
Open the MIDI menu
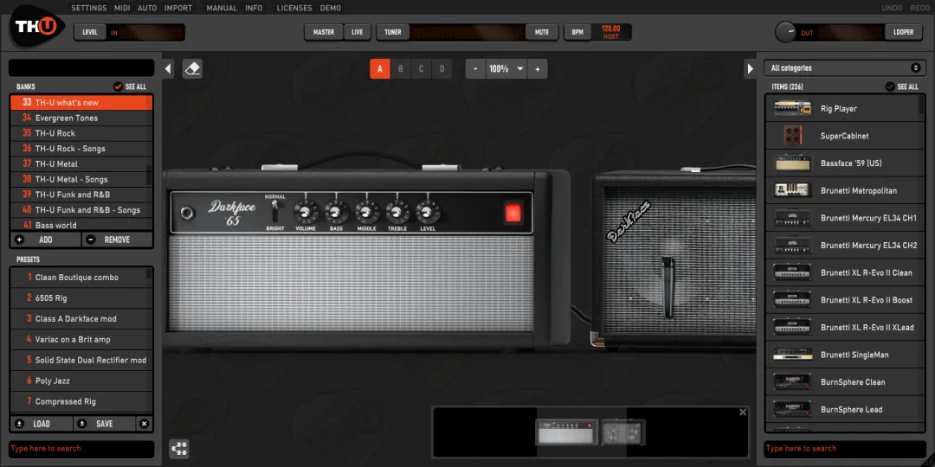tap(122, 8)
